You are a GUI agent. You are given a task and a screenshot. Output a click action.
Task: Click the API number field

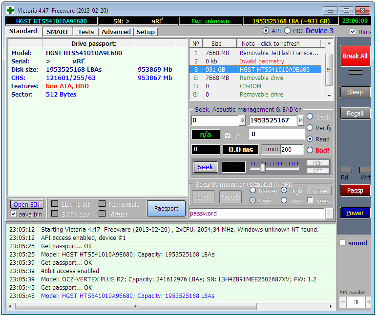[356, 302]
